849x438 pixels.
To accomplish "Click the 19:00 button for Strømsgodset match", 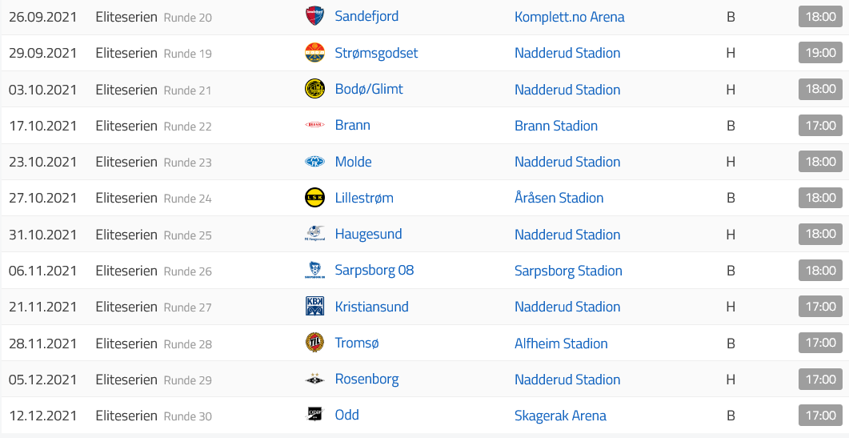I will click(x=820, y=53).
